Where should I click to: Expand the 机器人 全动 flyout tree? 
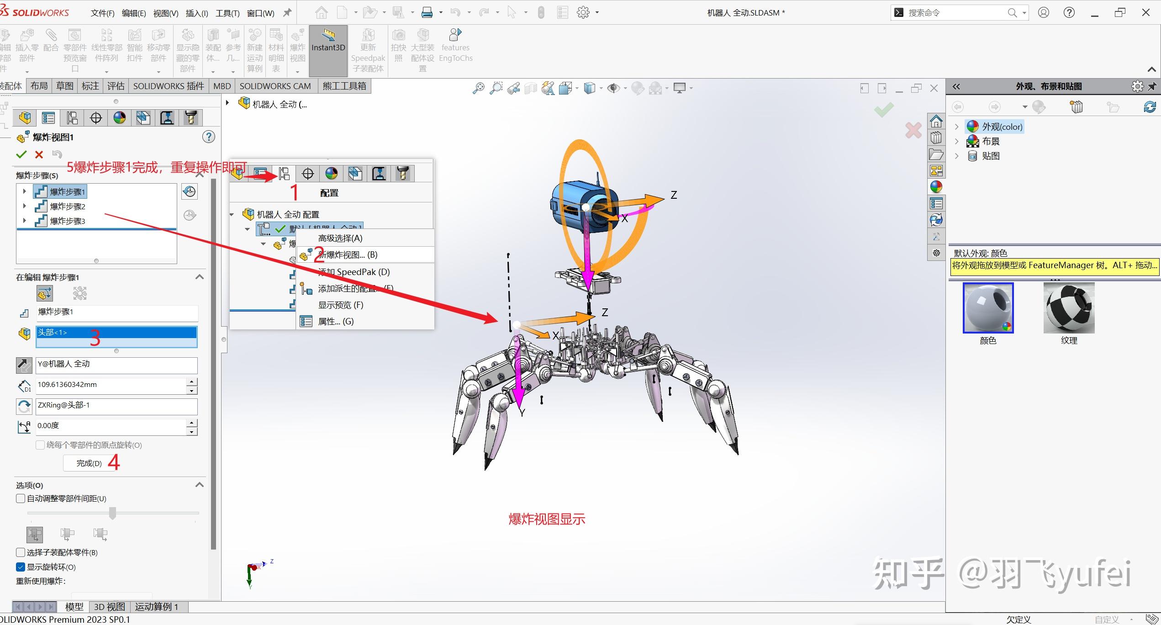tap(227, 103)
